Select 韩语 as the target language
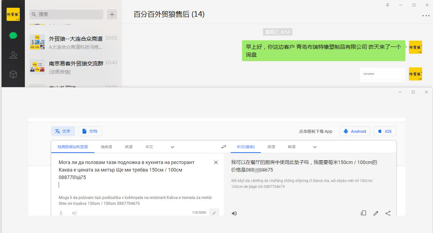433x233 pixels. pyautogui.click(x=292, y=147)
